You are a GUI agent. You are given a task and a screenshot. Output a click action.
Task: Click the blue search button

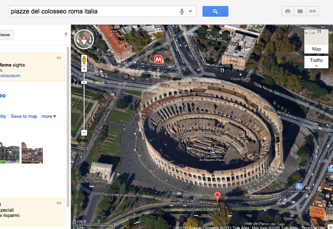(215, 11)
